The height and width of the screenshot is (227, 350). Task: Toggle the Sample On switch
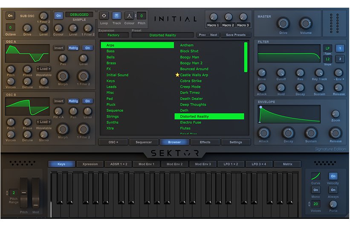point(58,16)
